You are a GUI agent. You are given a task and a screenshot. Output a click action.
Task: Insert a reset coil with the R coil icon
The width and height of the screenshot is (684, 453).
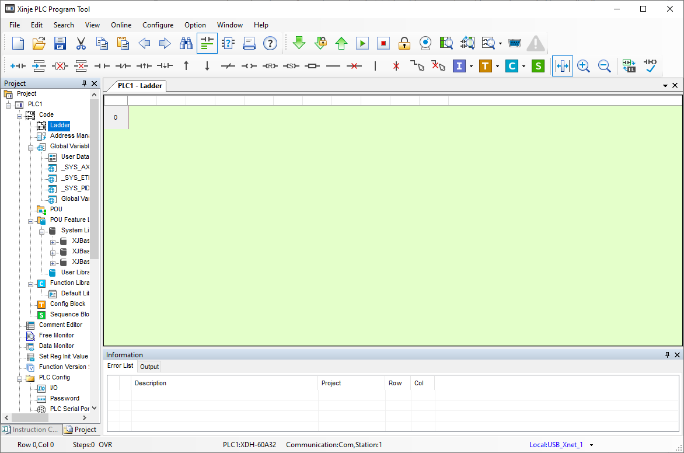coord(270,66)
